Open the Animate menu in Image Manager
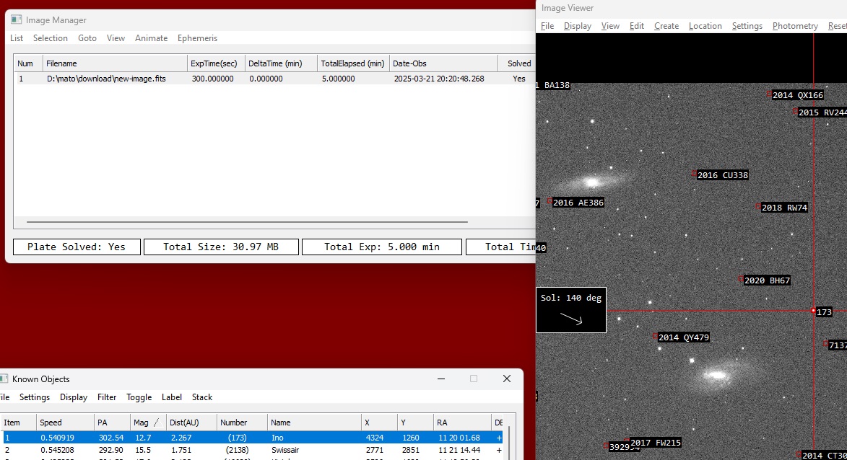Image resolution: width=847 pixels, height=460 pixels. click(151, 38)
